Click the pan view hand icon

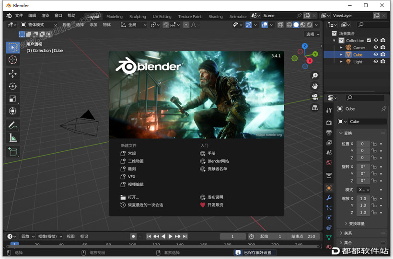pyautogui.click(x=314, y=86)
